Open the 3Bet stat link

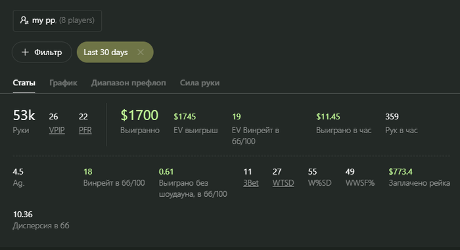pyautogui.click(x=251, y=183)
